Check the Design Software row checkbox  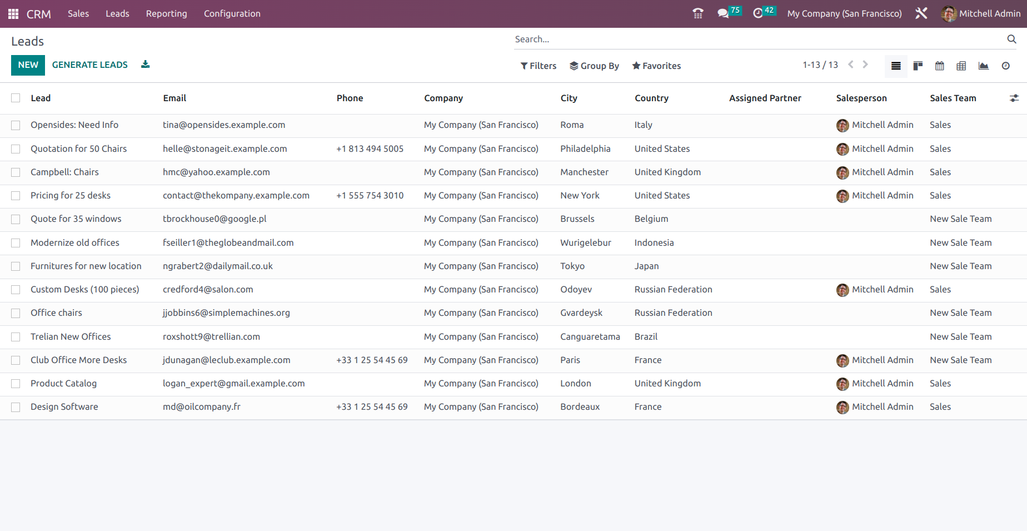pyautogui.click(x=15, y=407)
